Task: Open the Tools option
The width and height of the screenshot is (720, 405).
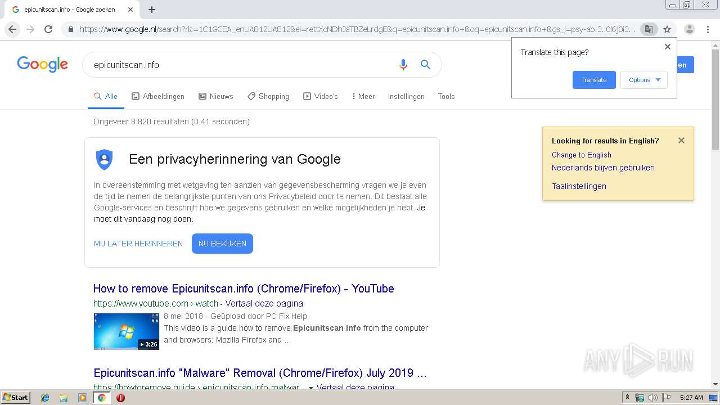Action: click(446, 96)
